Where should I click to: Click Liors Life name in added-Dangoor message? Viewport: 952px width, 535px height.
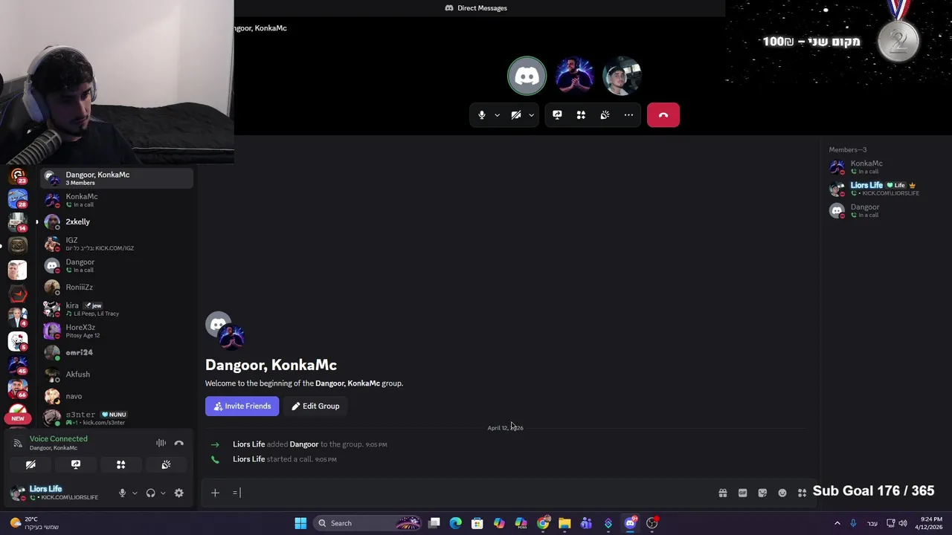pos(248,444)
